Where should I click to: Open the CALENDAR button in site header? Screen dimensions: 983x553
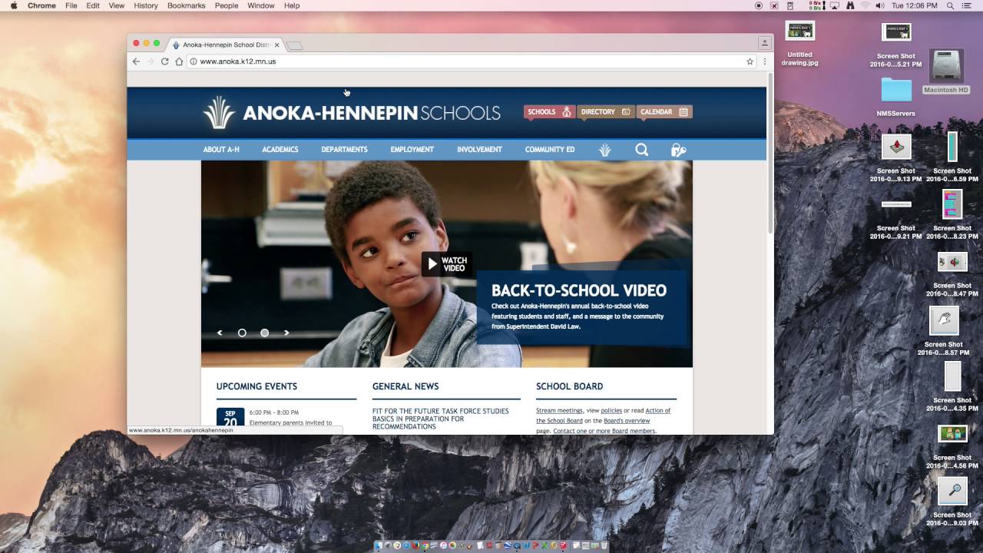click(x=664, y=112)
